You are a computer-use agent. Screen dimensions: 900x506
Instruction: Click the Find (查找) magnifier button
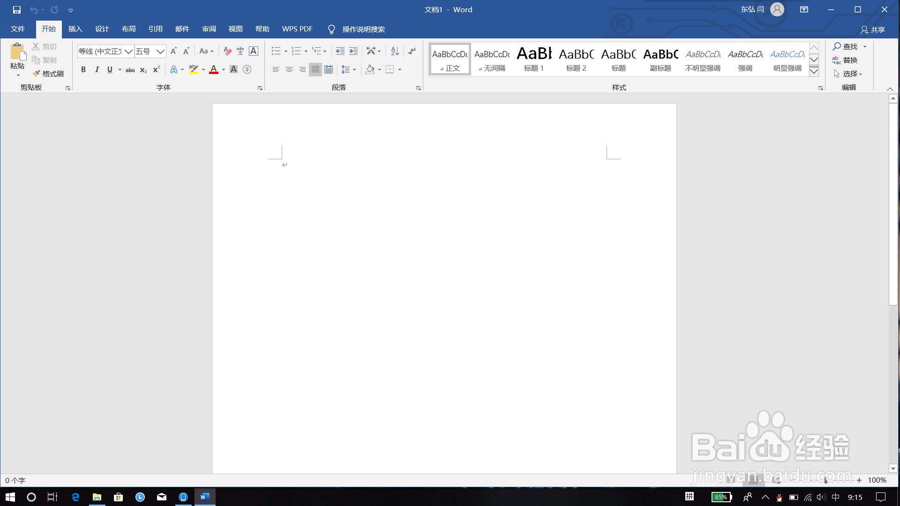(x=845, y=46)
